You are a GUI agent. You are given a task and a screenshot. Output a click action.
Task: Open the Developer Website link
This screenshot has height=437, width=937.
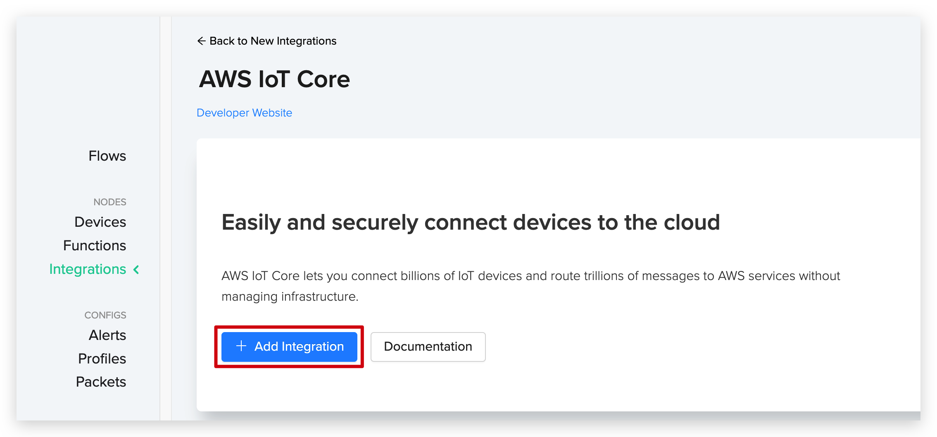click(x=244, y=113)
